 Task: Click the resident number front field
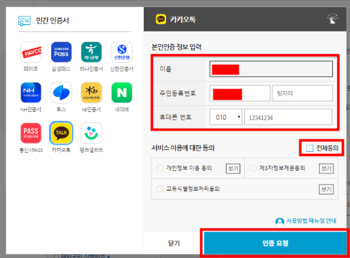pyautogui.click(x=240, y=93)
